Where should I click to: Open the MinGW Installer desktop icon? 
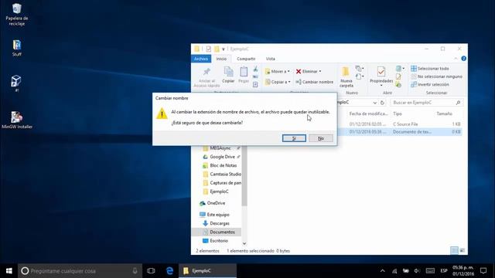(17, 120)
